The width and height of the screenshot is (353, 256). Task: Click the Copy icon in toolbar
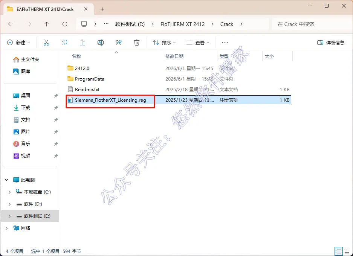[x=64, y=43]
